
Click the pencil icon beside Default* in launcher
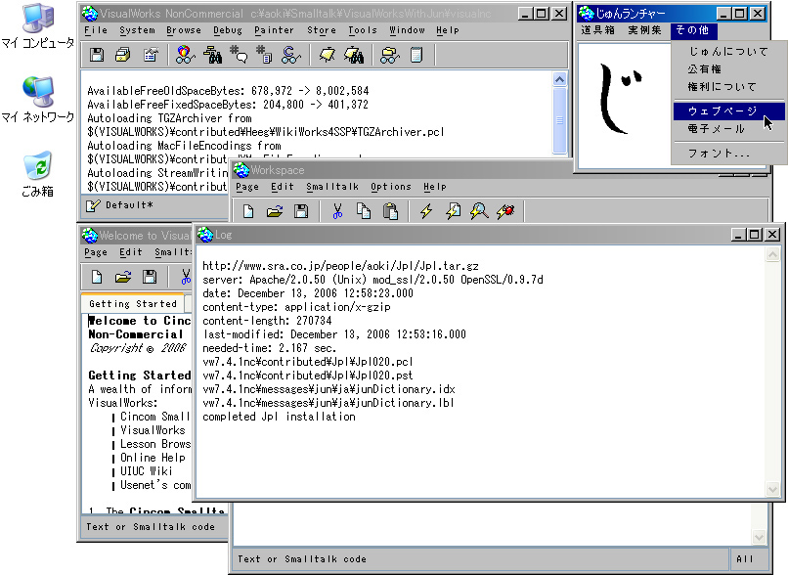93,205
